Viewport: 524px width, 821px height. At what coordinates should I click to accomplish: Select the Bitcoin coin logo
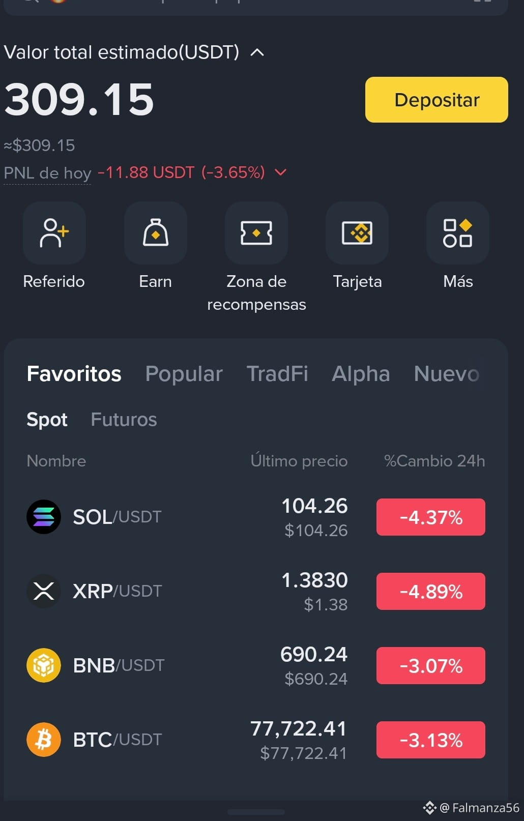pos(44,740)
